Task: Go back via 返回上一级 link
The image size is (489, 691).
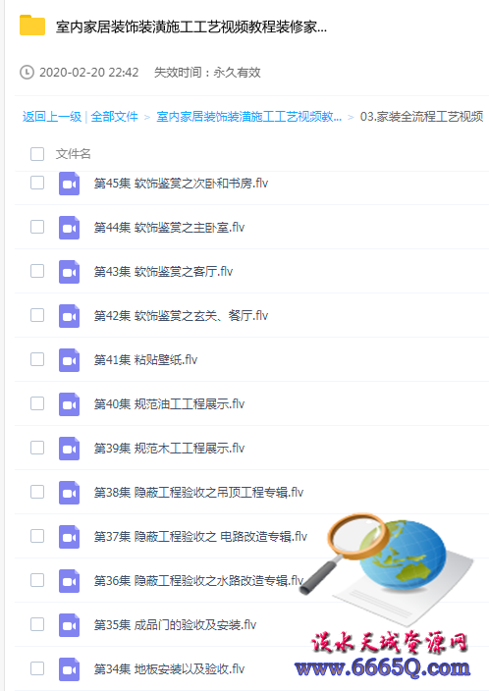Action: point(52,117)
